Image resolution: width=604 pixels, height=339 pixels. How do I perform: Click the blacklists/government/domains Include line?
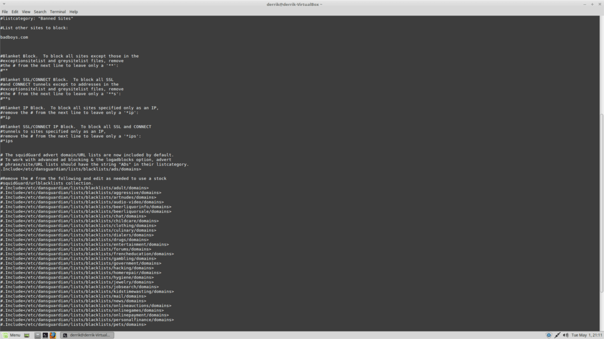point(81,263)
